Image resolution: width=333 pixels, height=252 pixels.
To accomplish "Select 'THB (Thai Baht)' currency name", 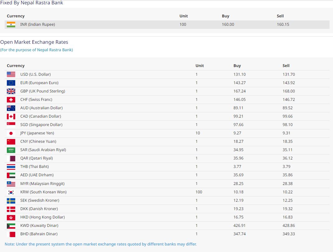I will point(35,167).
